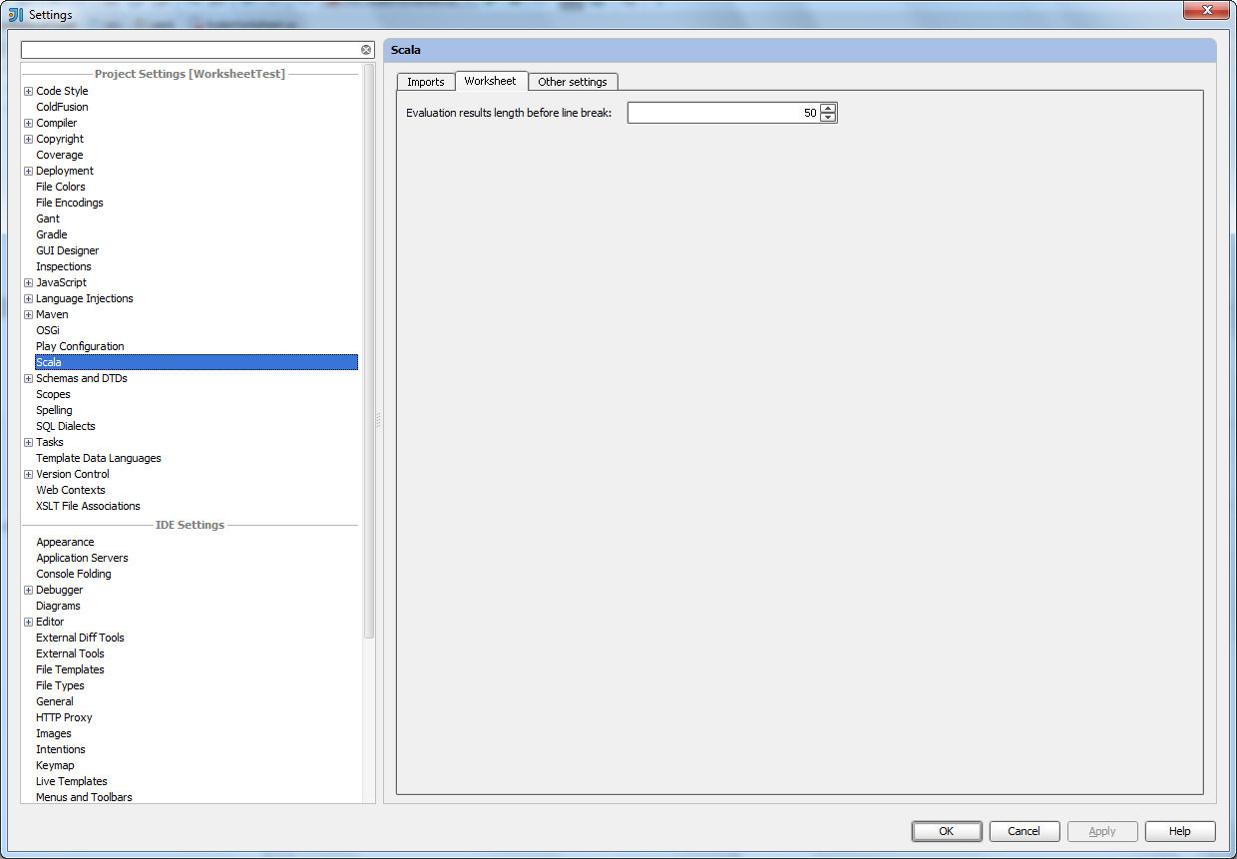This screenshot has width=1237, height=859.
Task: Expand the Maven node
Action: pos(29,314)
